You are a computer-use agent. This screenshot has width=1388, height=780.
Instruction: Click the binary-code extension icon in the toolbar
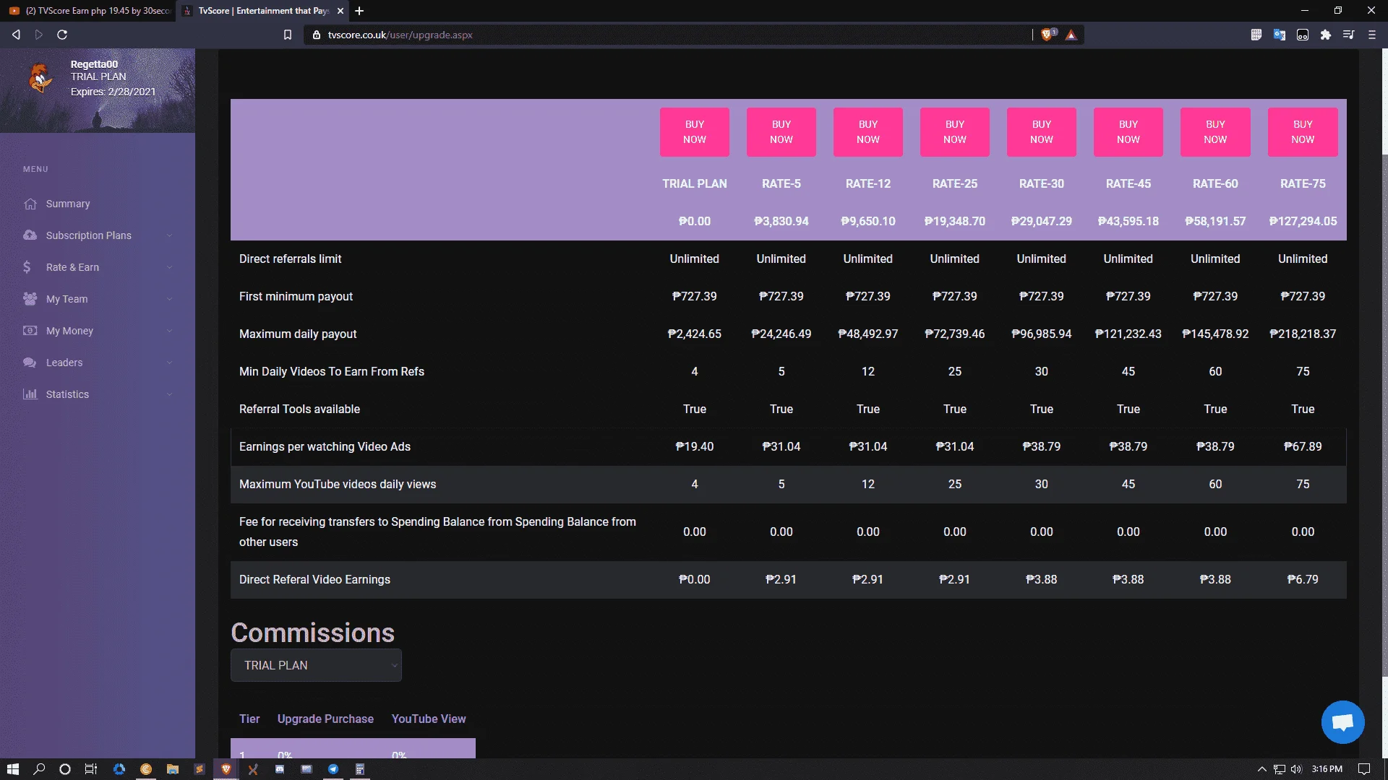click(x=1256, y=35)
